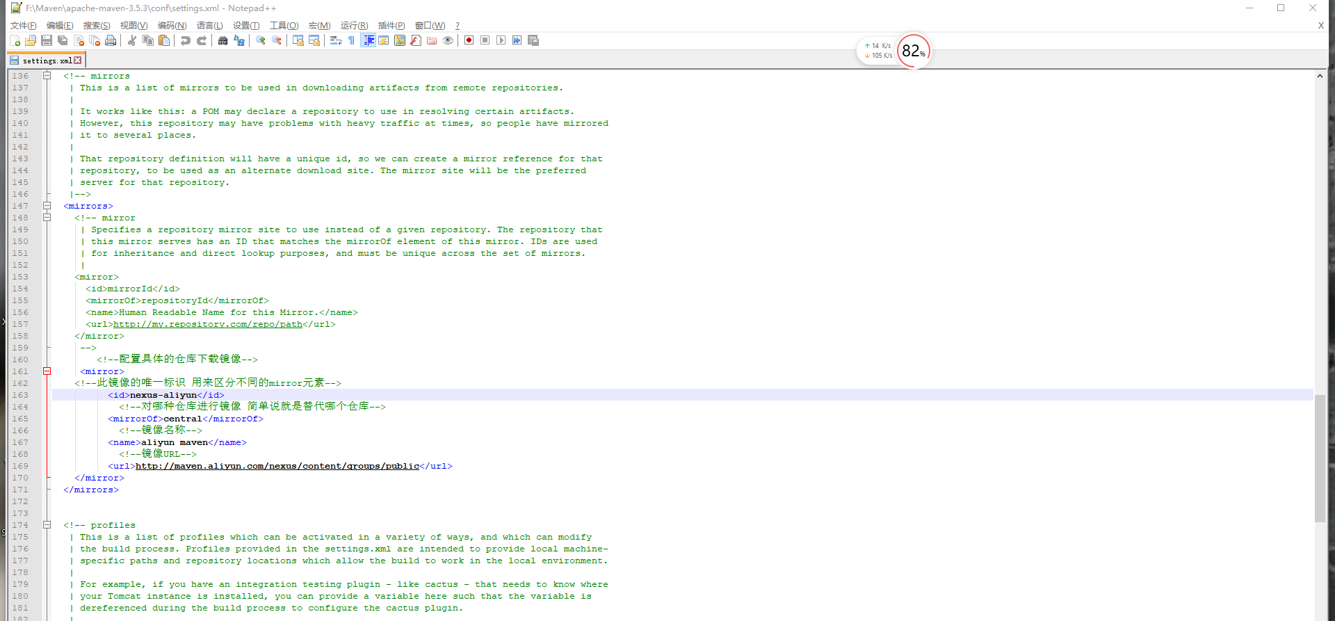Close document via X beside menu bar
The height and width of the screenshot is (621, 1335).
(x=1321, y=26)
